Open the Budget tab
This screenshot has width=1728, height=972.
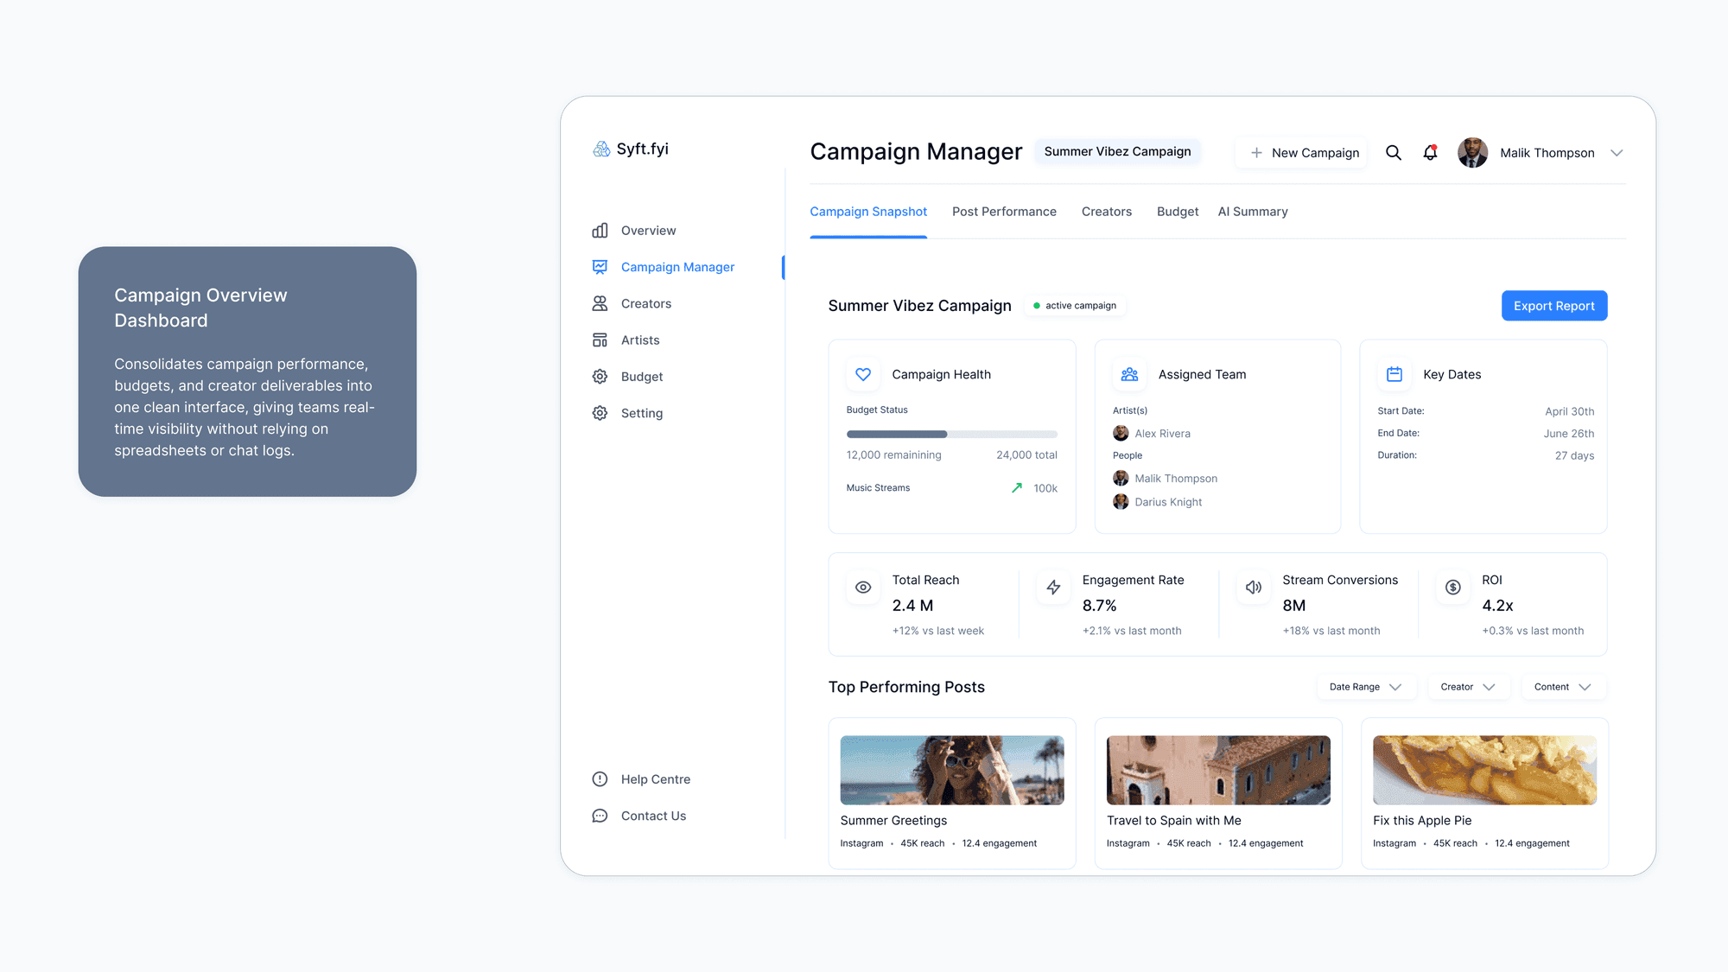click(1178, 212)
